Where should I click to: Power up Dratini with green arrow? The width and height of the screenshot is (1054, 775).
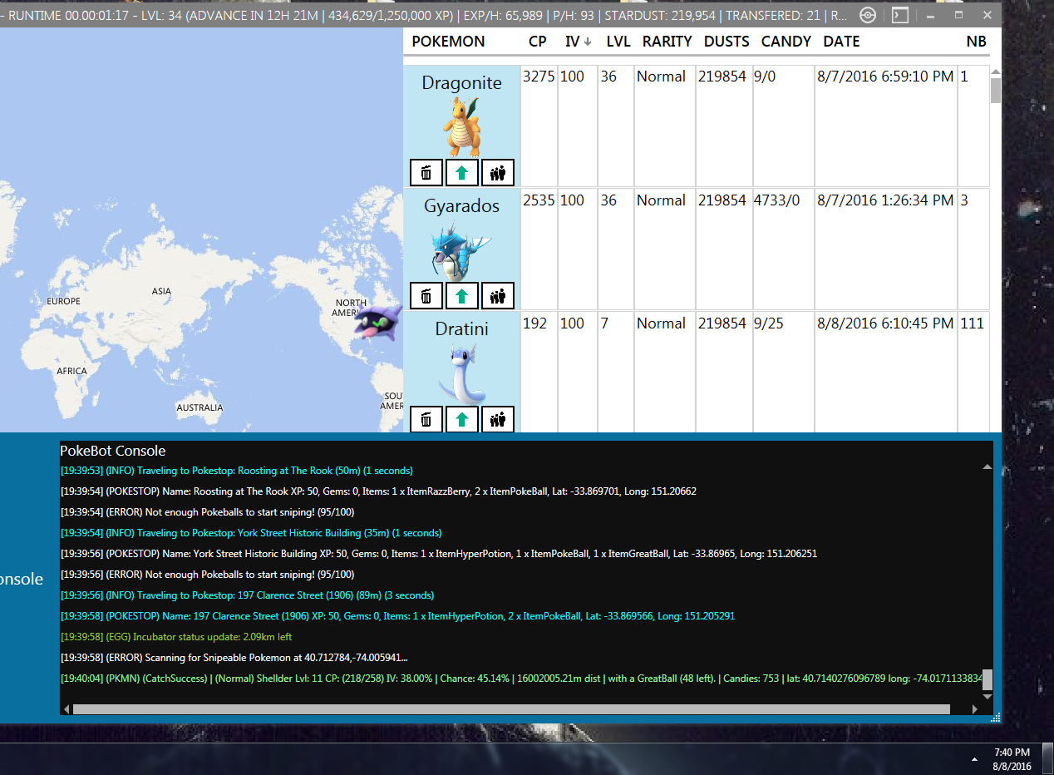tap(462, 419)
